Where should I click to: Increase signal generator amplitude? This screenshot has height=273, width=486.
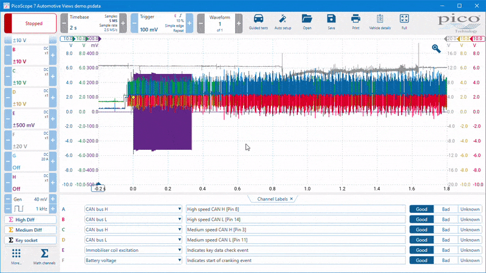(53, 199)
